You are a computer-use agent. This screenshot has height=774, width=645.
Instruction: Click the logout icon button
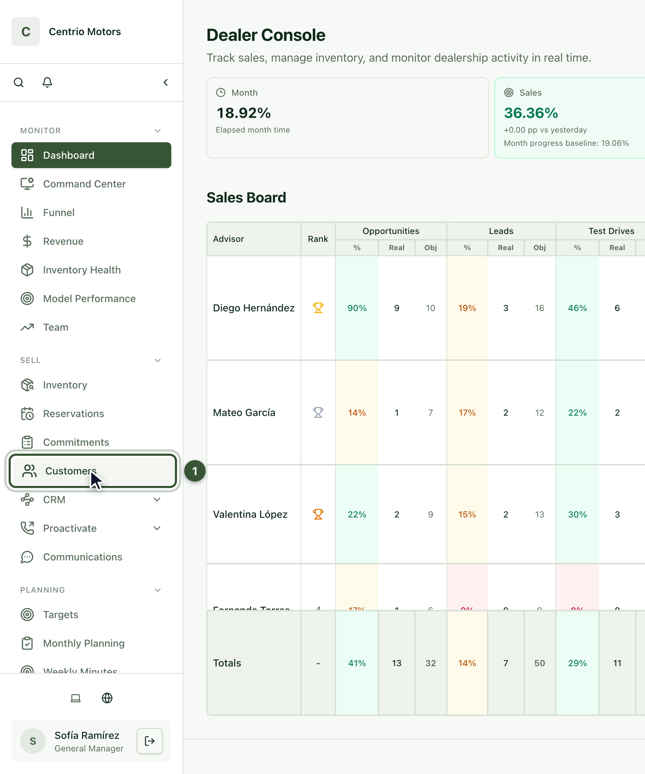(x=150, y=741)
